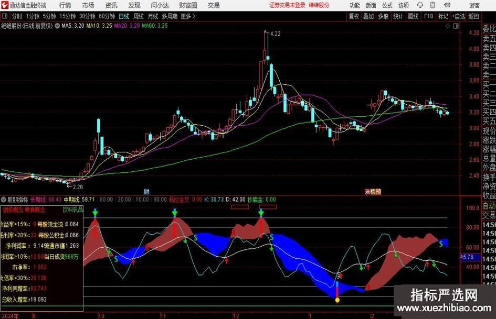The image size is (496, 319).
Task: Click the 自动 label in right sidebar
Action: pyautogui.click(x=489, y=206)
